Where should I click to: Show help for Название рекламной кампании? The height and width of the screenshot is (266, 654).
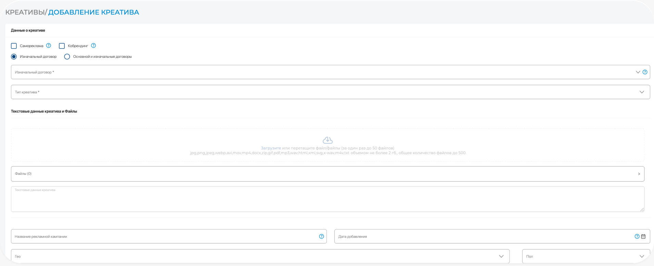click(x=321, y=236)
